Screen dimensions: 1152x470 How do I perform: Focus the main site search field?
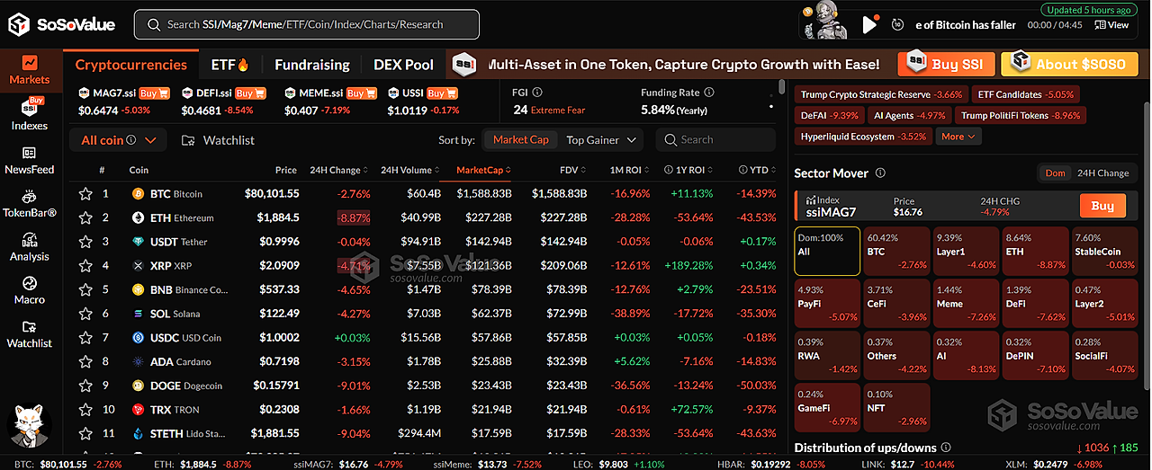(x=306, y=24)
